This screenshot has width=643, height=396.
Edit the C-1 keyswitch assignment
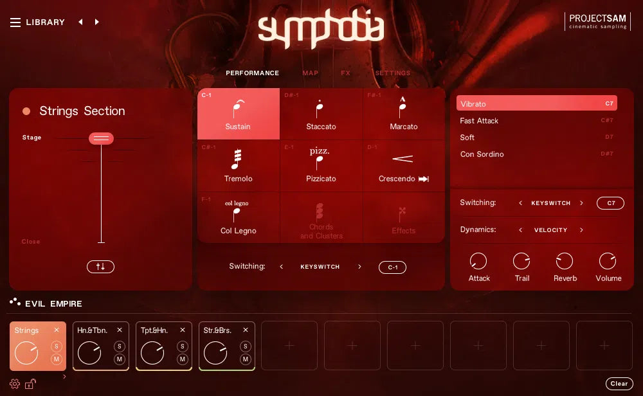pos(392,267)
